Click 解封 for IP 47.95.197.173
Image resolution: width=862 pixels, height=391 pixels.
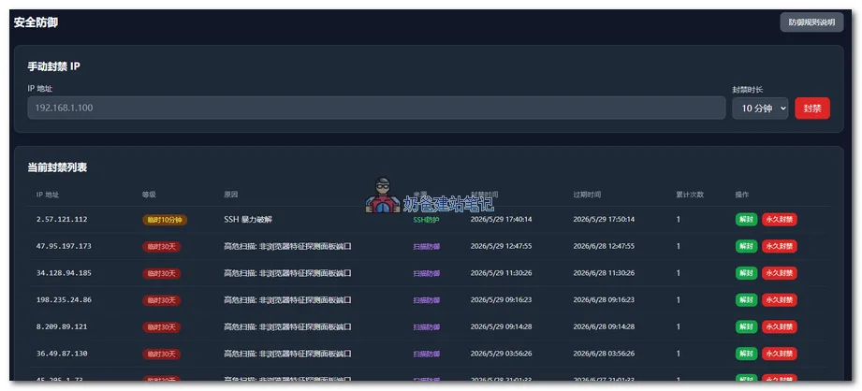pos(746,246)
